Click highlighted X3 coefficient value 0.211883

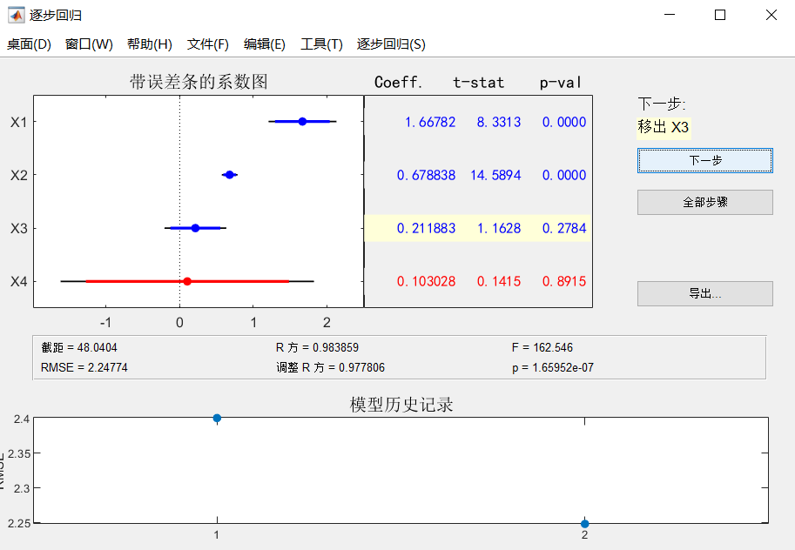coord(426,228)
